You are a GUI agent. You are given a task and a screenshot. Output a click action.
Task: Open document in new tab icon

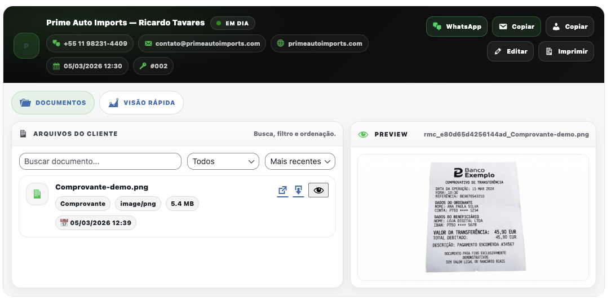click(282, 191)
